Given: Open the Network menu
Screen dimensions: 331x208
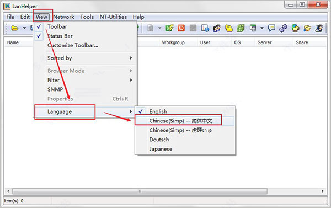Looking at the screenshot, I should (x=64, y=17).
